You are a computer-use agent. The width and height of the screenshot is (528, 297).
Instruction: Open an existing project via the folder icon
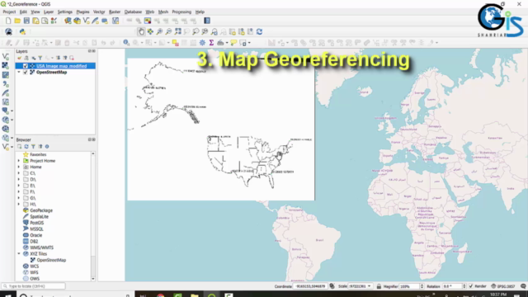17,21
